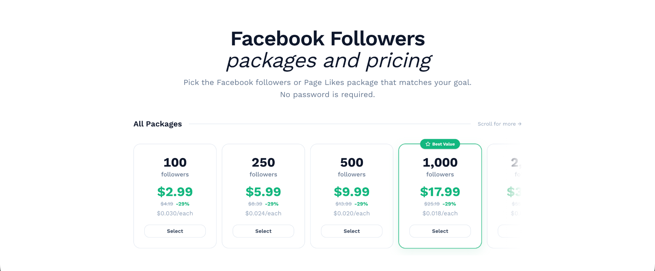This screenshot has height=271, width=655.
Task: Open the partially visible card at right edge
Action: point(504,196)
